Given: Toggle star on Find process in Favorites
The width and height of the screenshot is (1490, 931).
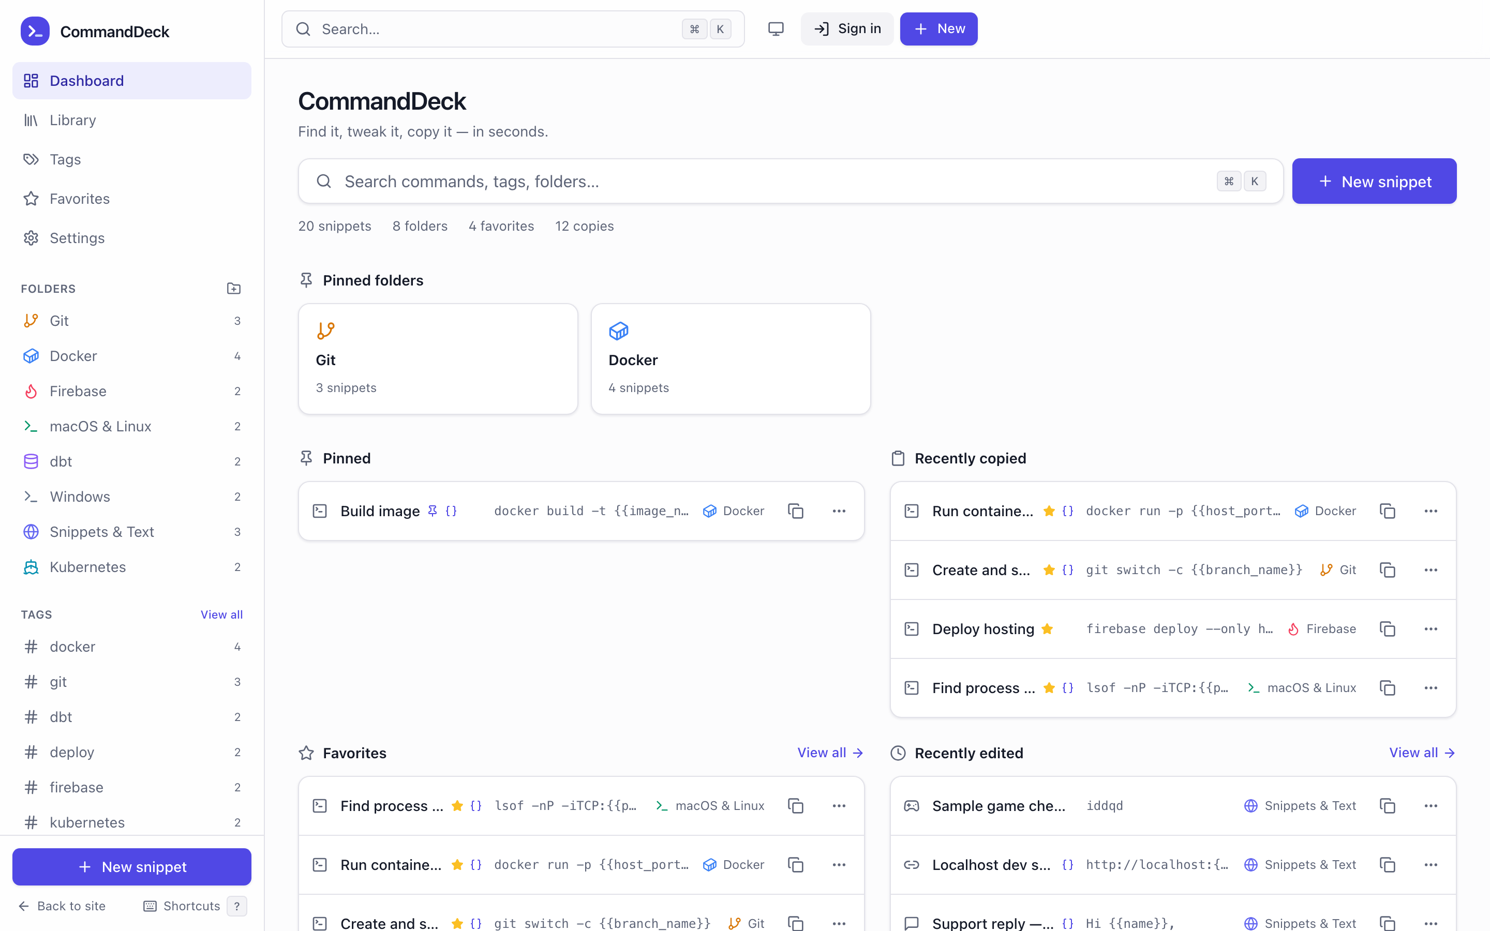Looking at the screenshot, I should coord(457,806).
